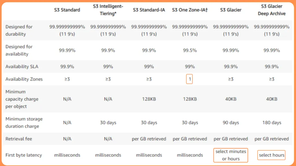Screen dimensions: 296x166
Task: Click the S3 One Zone-IA† header
Action: coord(190,10)
